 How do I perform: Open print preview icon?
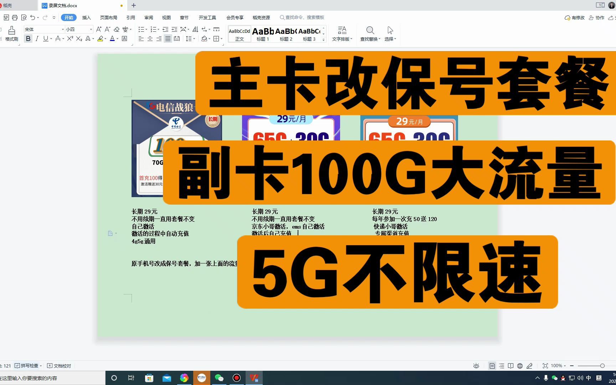point(24,17)
